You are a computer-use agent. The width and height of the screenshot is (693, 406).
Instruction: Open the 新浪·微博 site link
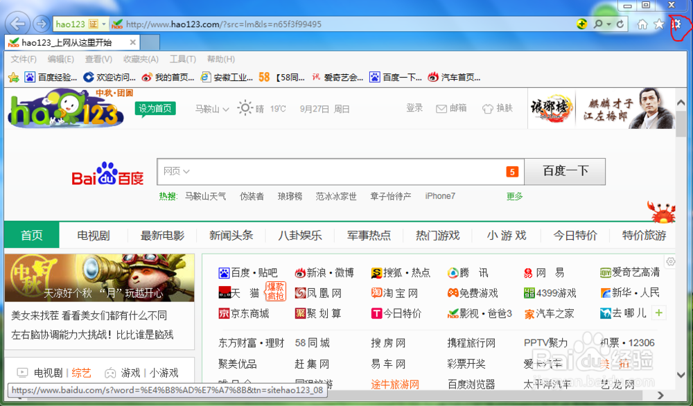coord(324,272)
